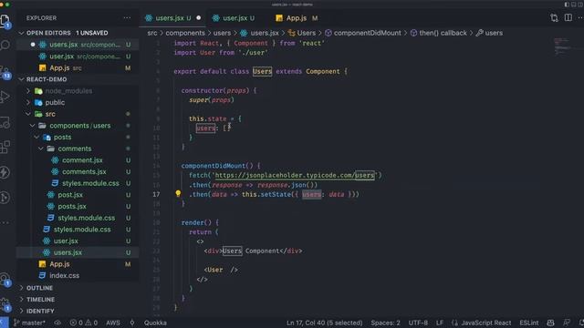Collapse the Open Editors section

(21, 33)
